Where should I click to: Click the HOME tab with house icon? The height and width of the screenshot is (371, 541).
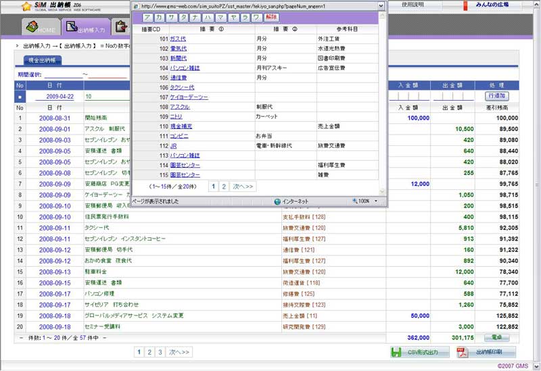coord(40,29)
